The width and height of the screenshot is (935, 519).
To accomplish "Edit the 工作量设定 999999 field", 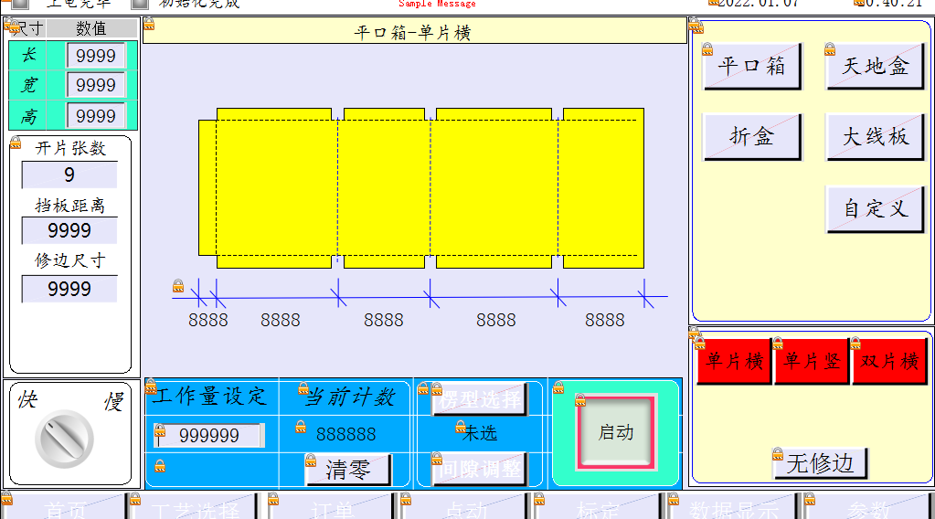I will coord(209,435).
